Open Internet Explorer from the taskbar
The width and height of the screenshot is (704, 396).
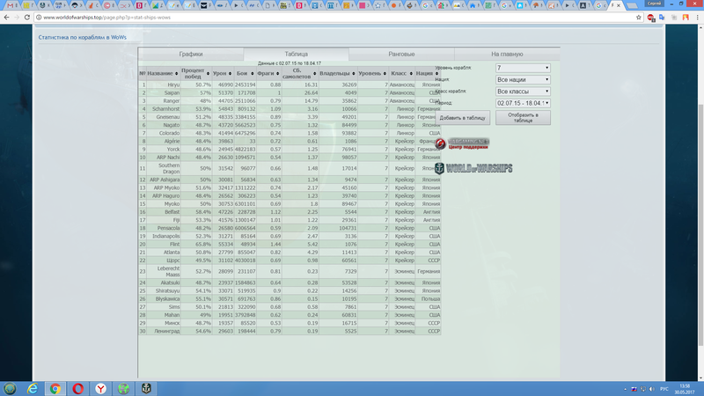coord(33,388)
